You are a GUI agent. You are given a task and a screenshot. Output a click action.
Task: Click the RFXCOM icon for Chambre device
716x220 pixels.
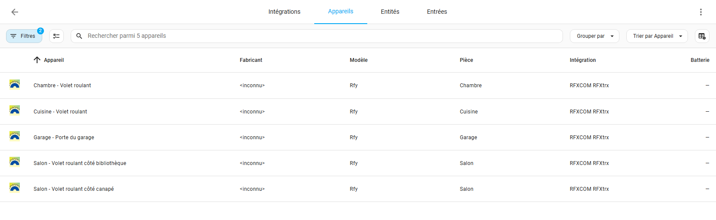[15, 85]
